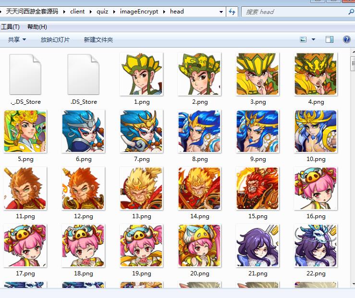Viewport: 355px width, 298px height.
Task: Expand the address bar history dropdown
Action: (221, 12)
